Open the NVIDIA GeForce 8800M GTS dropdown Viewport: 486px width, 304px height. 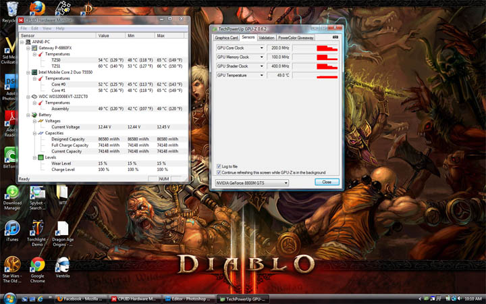point(252,183)
